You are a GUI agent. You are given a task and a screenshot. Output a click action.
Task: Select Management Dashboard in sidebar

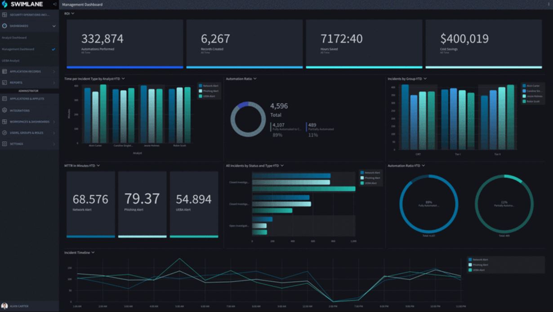18,49
